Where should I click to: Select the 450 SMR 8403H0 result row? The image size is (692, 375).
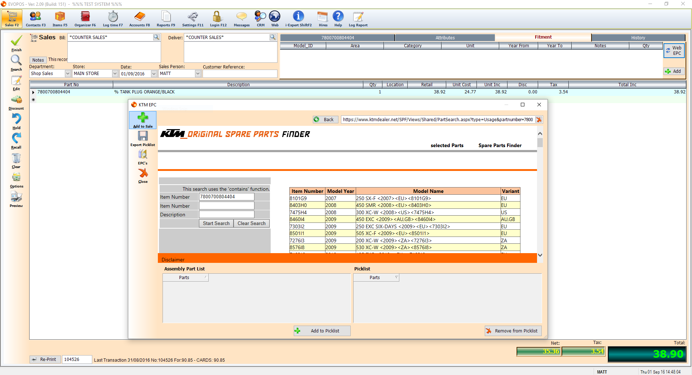(x=404, y=206)
